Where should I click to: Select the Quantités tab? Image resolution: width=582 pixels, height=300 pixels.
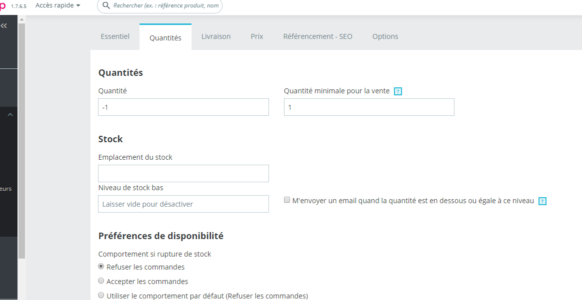(165, 37)
